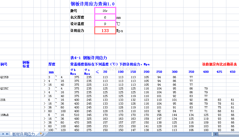Select the 设计温度 input cell containing 9
The image size is (239, 137).
pyautogui.click(x=105, y=24)
